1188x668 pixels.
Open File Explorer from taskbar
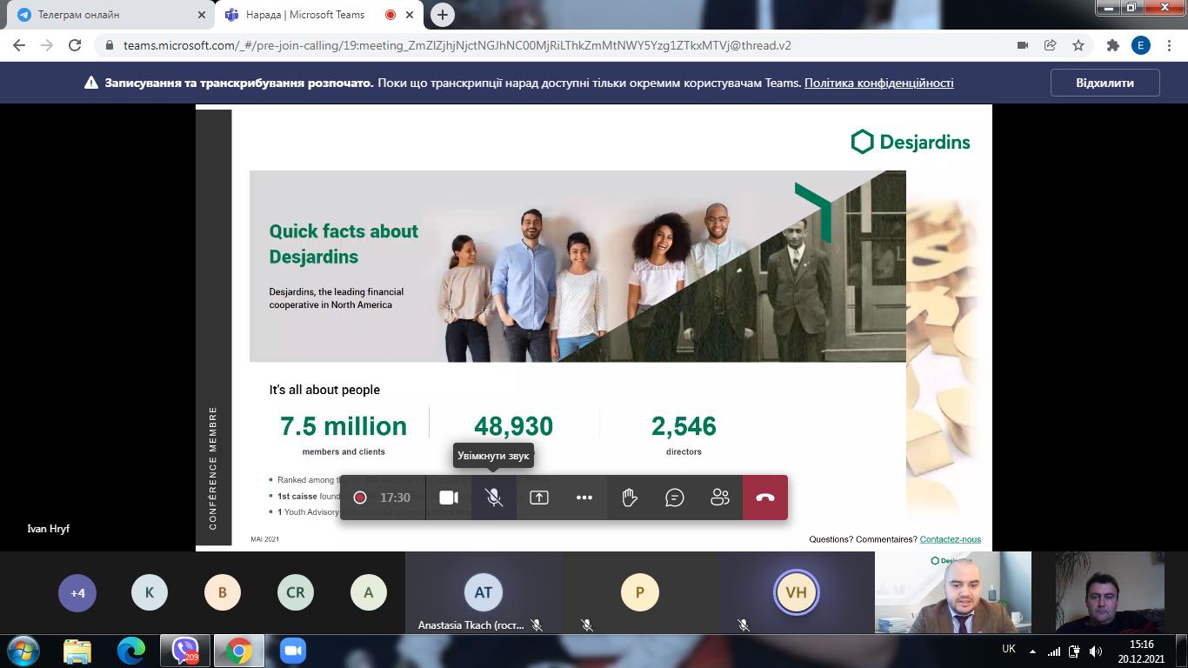[77, 651]
